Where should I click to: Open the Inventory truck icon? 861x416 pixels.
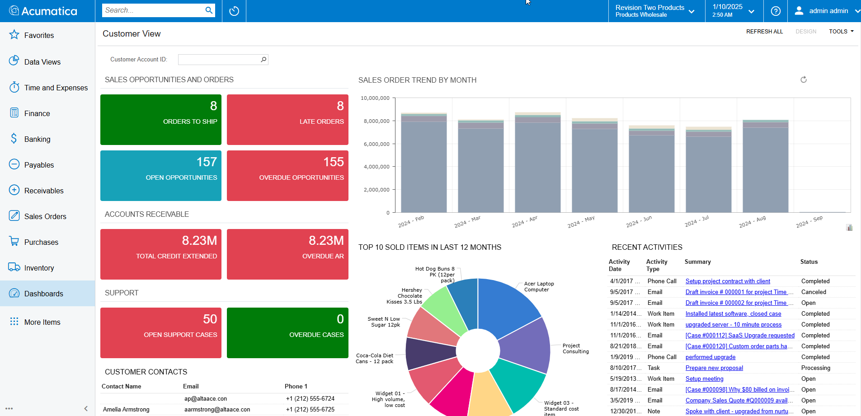click(14, 267)
